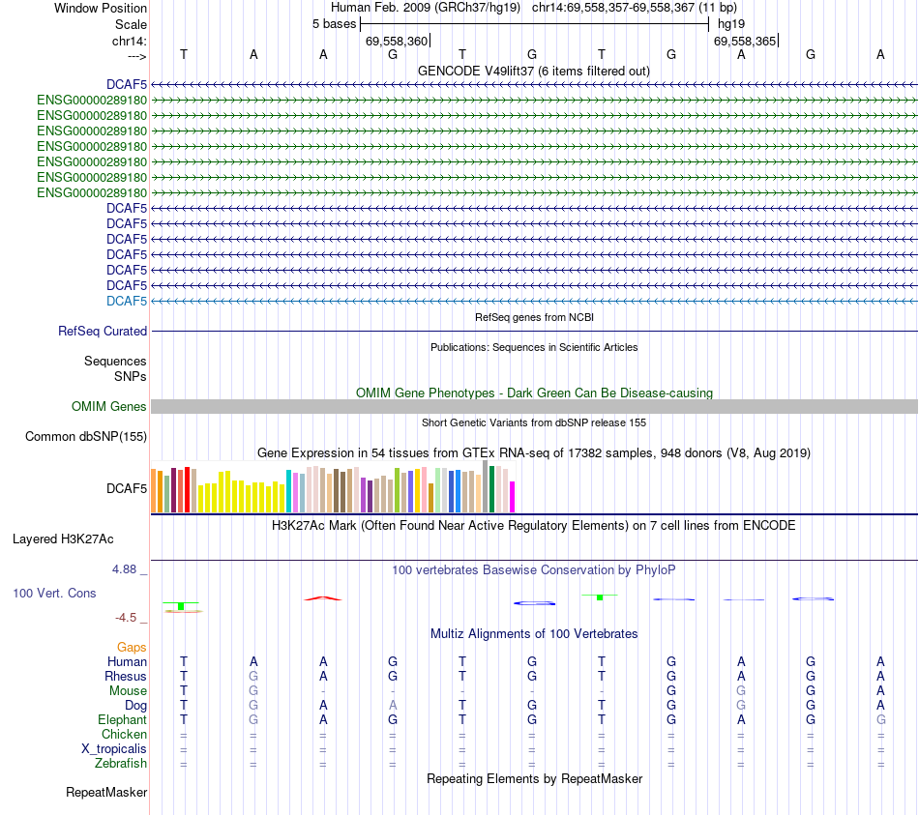Click the -4.5 lower conservation scale value
This screenshot has width=919, height=815.
(126, 618)
